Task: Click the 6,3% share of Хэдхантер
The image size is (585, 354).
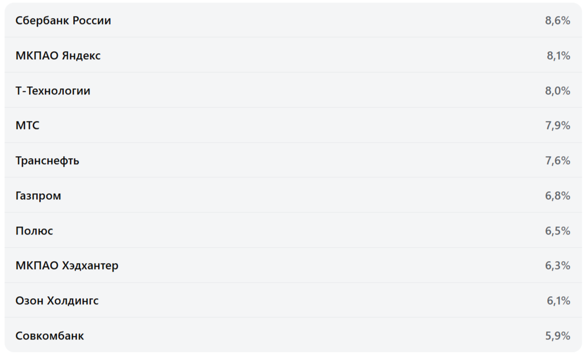Action: [x=557, y=266]
